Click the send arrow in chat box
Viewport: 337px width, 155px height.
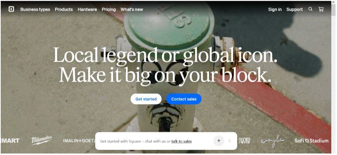[219, 141]
